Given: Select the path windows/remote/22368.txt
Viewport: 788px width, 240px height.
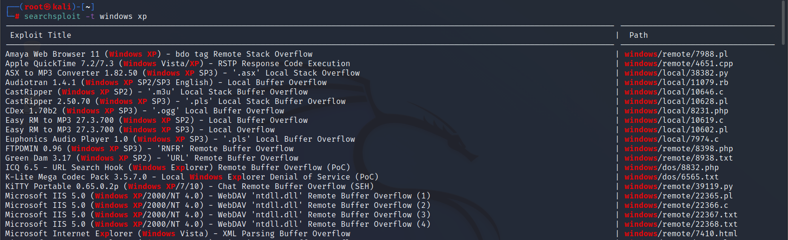Looking at the screenshot, I should coord(681,224).
